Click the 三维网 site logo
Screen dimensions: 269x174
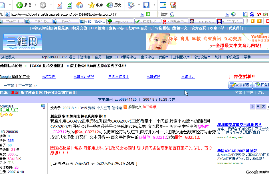tap(23, 42)
